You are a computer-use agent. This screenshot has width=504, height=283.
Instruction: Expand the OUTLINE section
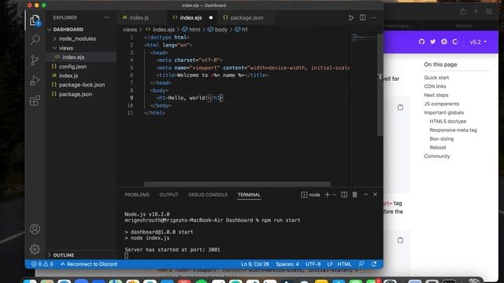[x=63, y=255]
